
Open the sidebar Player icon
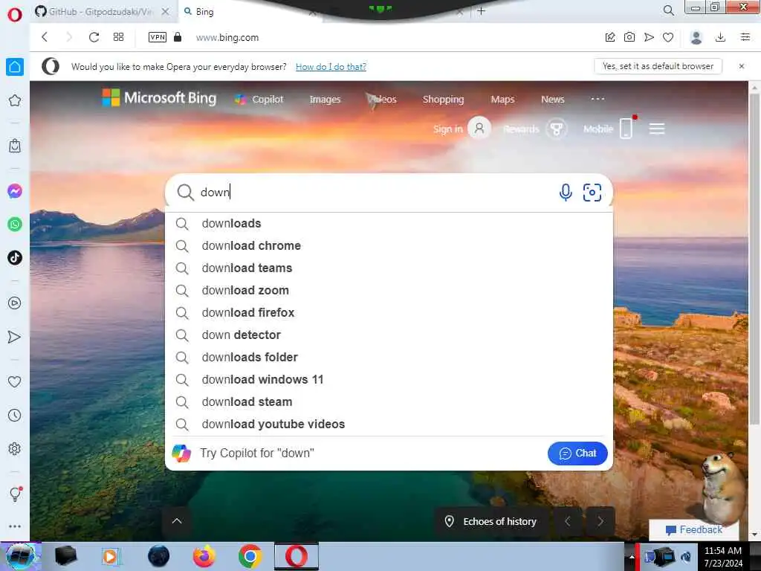pyautogui.click(x=15, y=303)
